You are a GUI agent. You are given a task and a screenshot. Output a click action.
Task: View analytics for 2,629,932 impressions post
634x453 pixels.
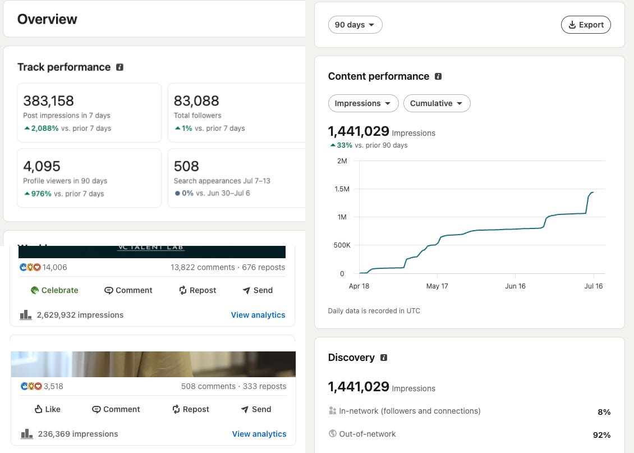(258, 315)
